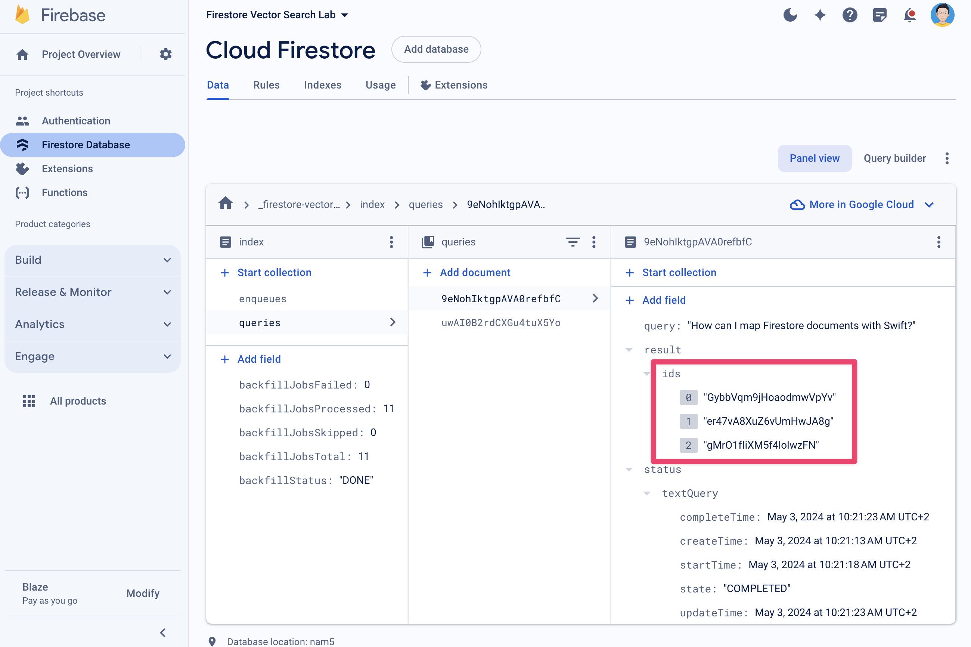
Task: Click the Add database button
Action: pyautogui.click(x=436, y=49)
